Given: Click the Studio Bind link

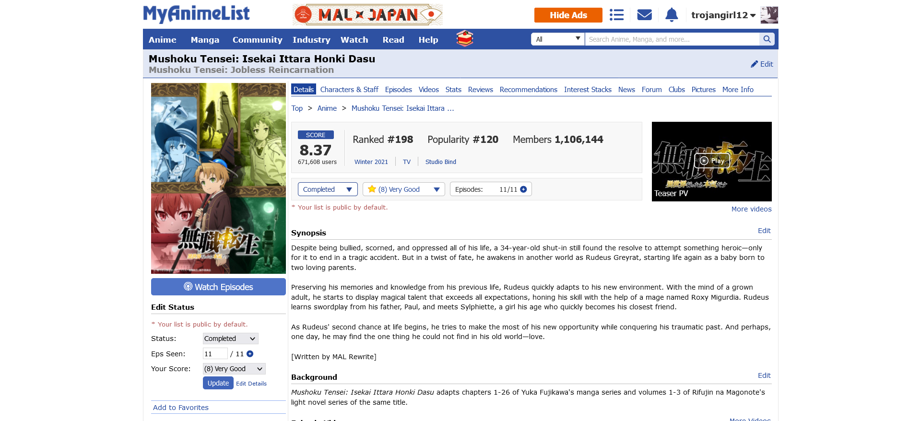Looking at the screenshot, I should [441, 162].
